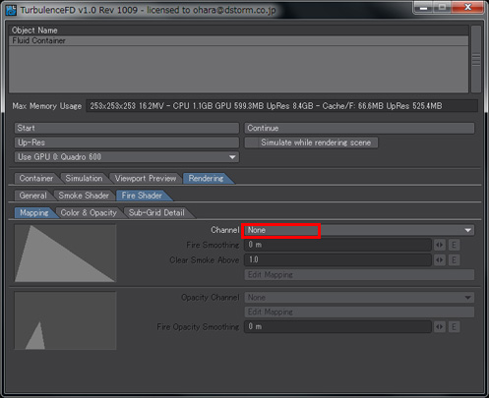Click the Start simulation button
Viewport: 489px width, 398px height.
(x=127, y=128)
